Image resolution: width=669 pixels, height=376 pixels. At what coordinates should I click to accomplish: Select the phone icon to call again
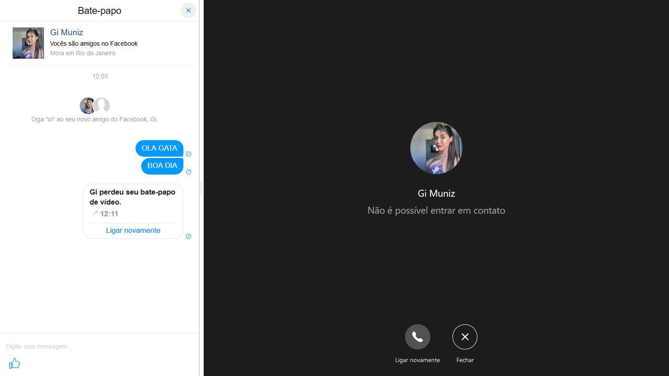[417, 336]
